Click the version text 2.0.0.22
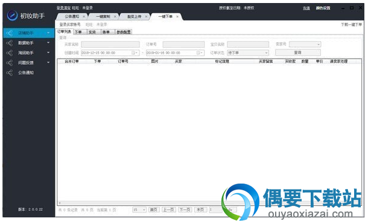Viewport: 368px width, 221px height. pos(36,210)
